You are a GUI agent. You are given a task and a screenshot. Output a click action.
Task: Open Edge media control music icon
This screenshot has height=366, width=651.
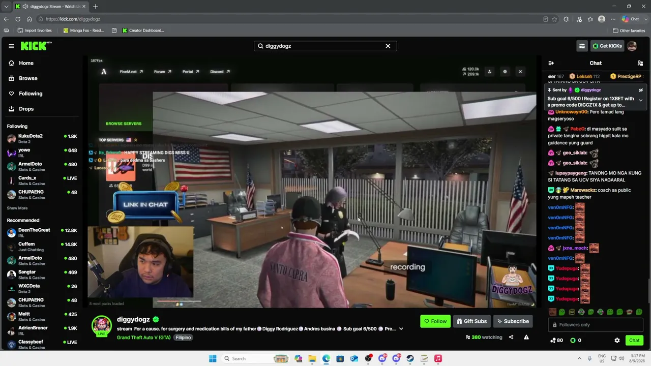click(x=579, y=19)
